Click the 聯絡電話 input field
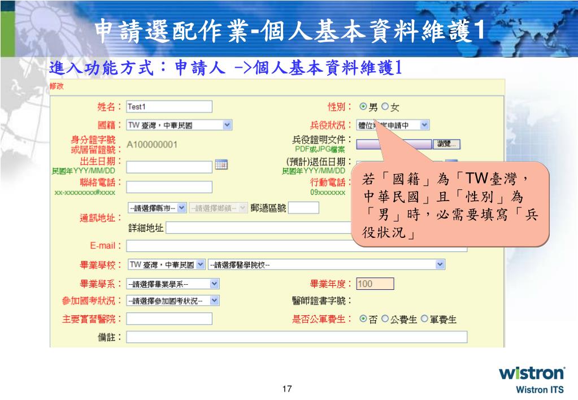Viewport: 578px width, 400px height. [169, 187]
